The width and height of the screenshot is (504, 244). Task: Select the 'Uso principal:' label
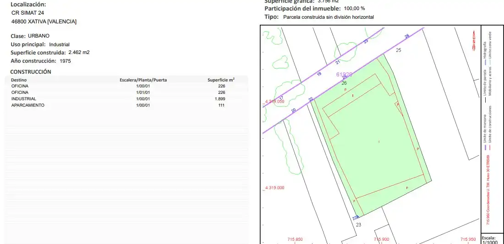click(x=28, y=44)
